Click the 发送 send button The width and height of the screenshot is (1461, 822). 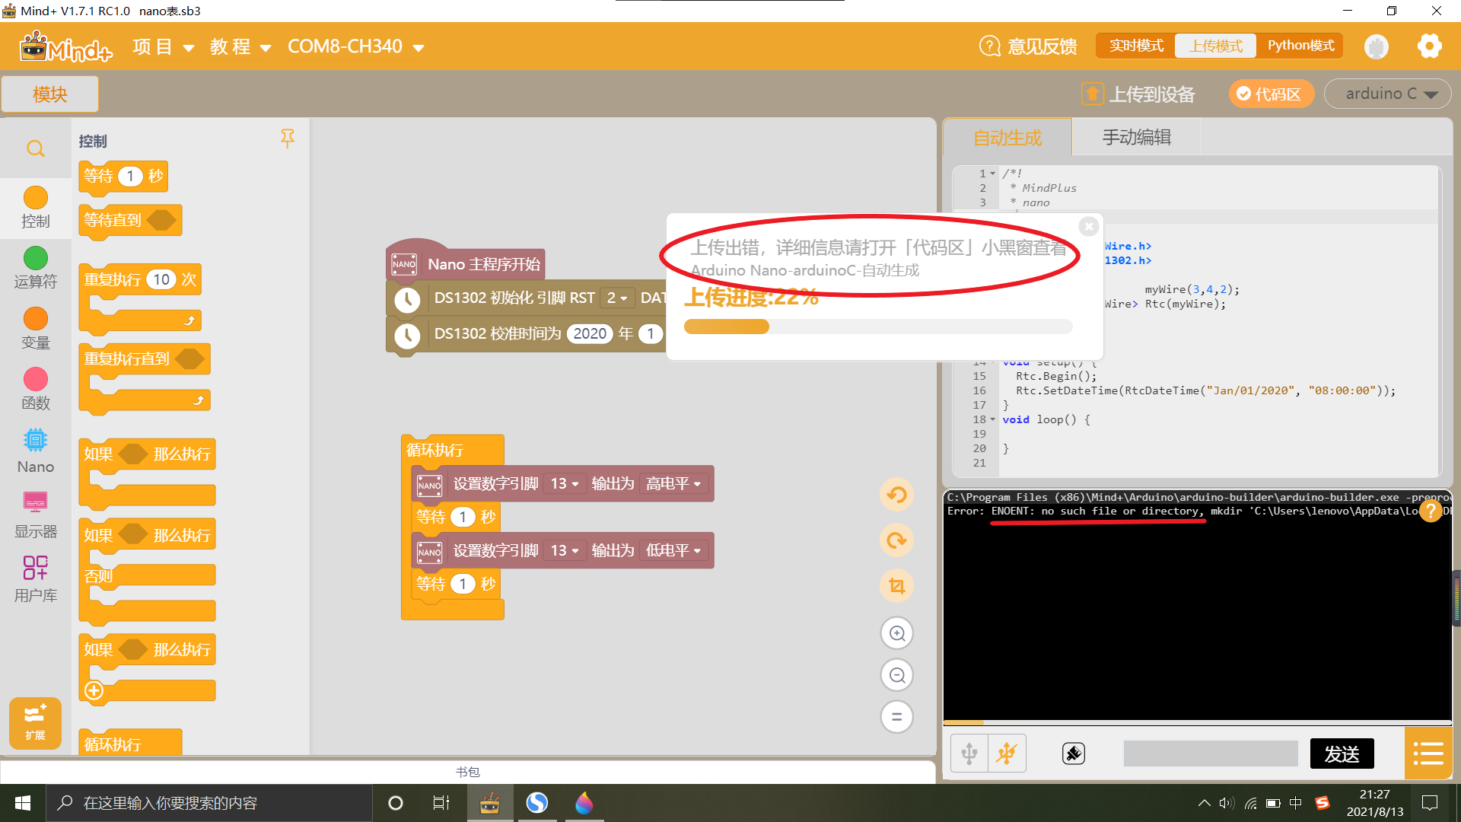[x=1342, y=753]
